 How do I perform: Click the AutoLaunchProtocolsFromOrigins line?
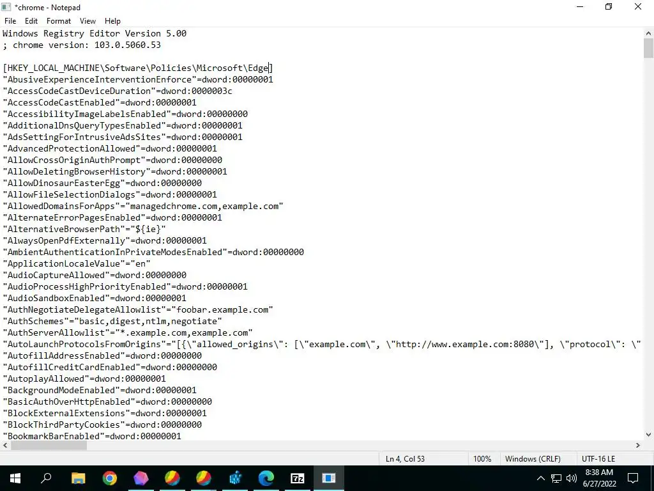[322, 345]
